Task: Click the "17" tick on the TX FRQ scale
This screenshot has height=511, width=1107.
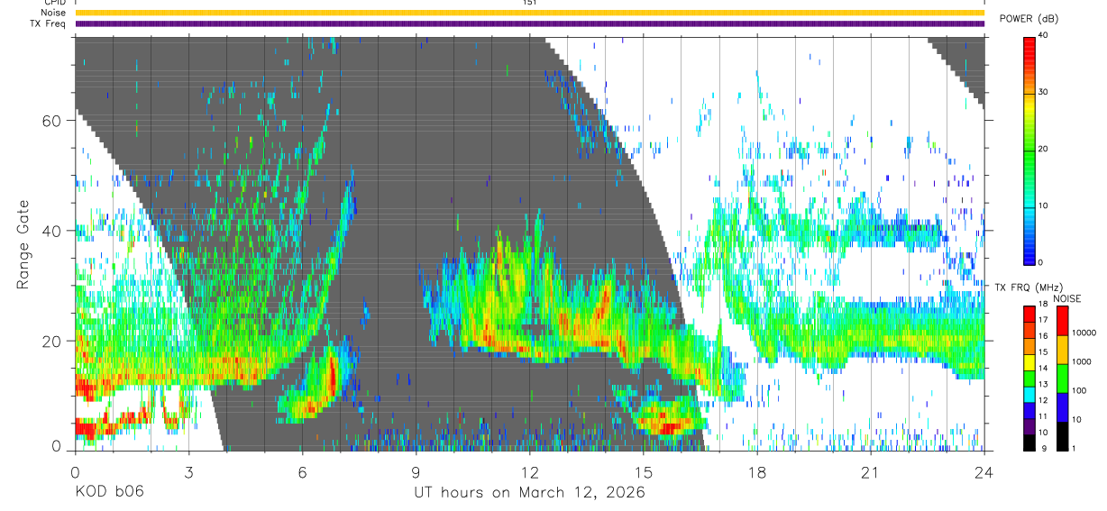Action: [1043, 320]
